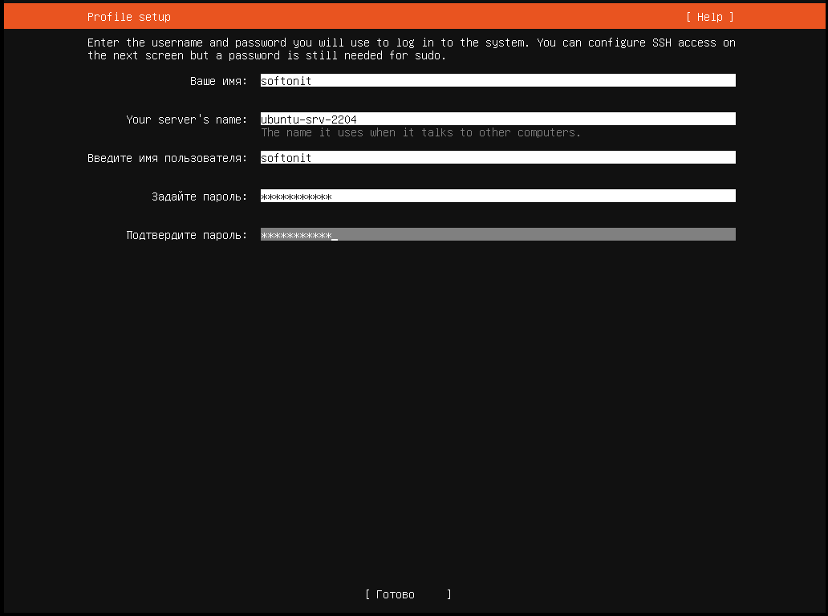Click the "Подтвердите пароль:" label
Viewport: 828px width, 616px height.
pyautogui.click(x=186, y=235)
